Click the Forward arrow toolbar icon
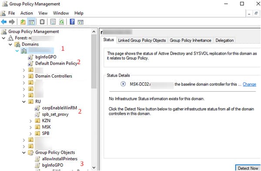This screenshot has height=171, width=261. click(12, 22)
